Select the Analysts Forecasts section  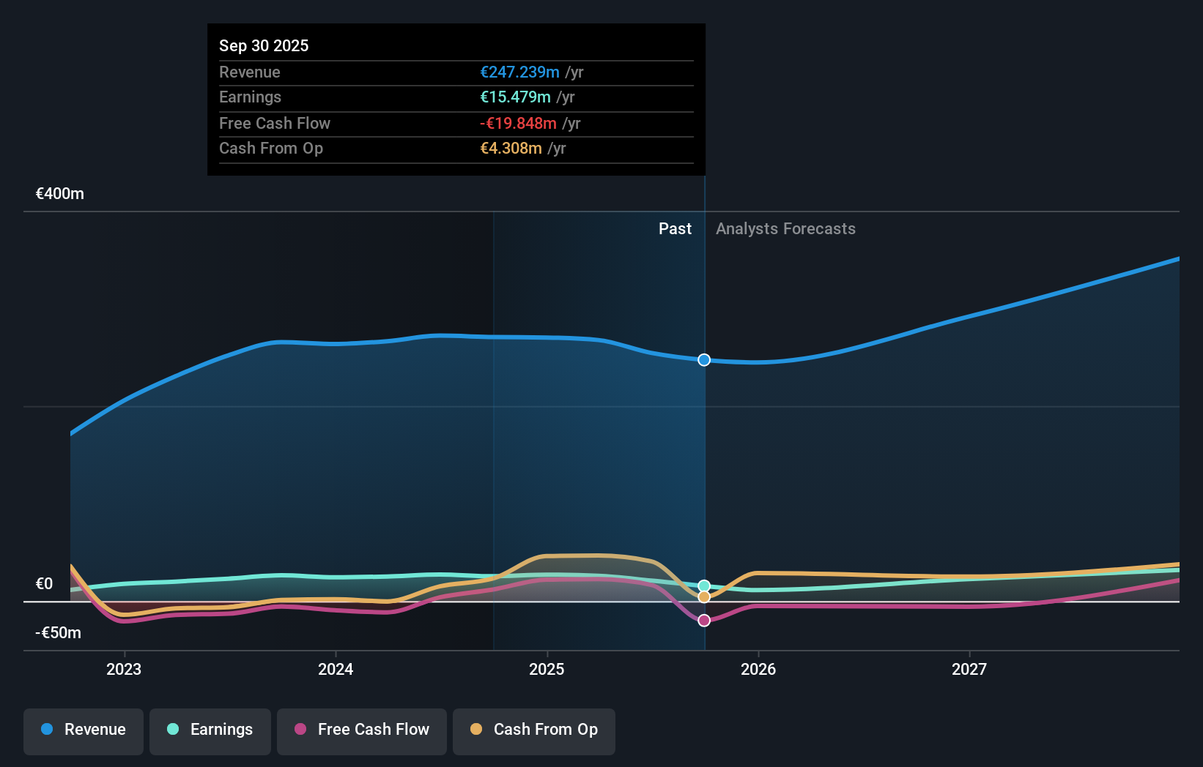click(x=785, y=228)
